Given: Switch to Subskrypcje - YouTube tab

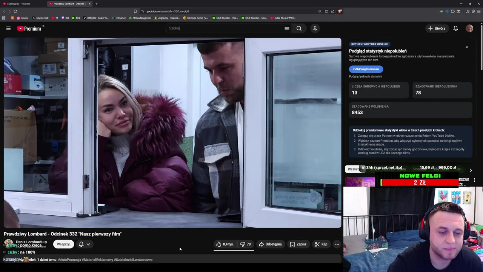Looking at the screenshot, I should tap(23, 4).
